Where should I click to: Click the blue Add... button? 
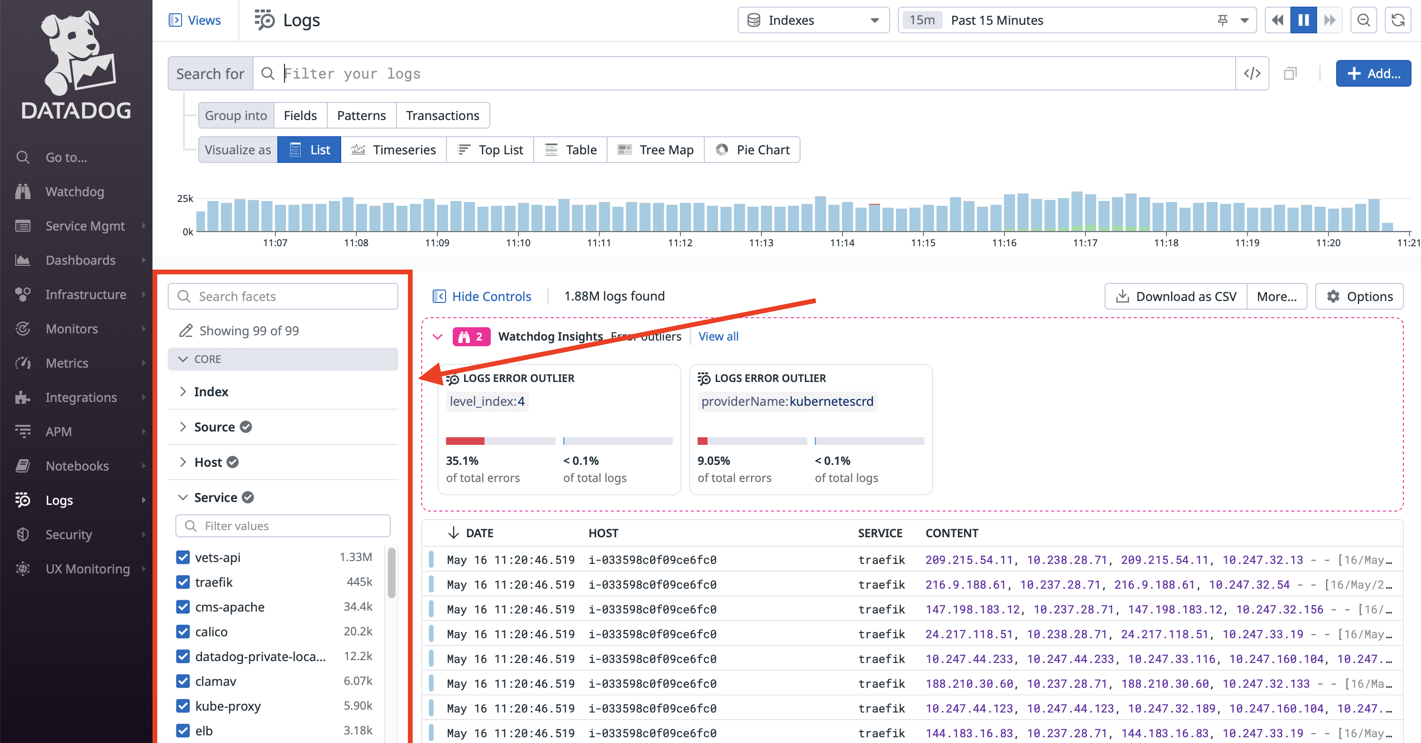pos(1373,73)
